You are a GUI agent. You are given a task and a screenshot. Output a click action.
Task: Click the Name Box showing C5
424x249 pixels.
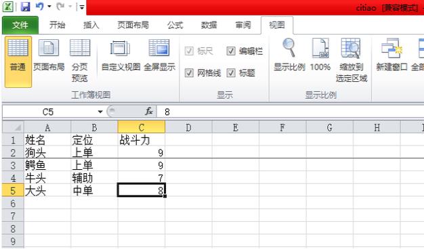pos(49,112)
